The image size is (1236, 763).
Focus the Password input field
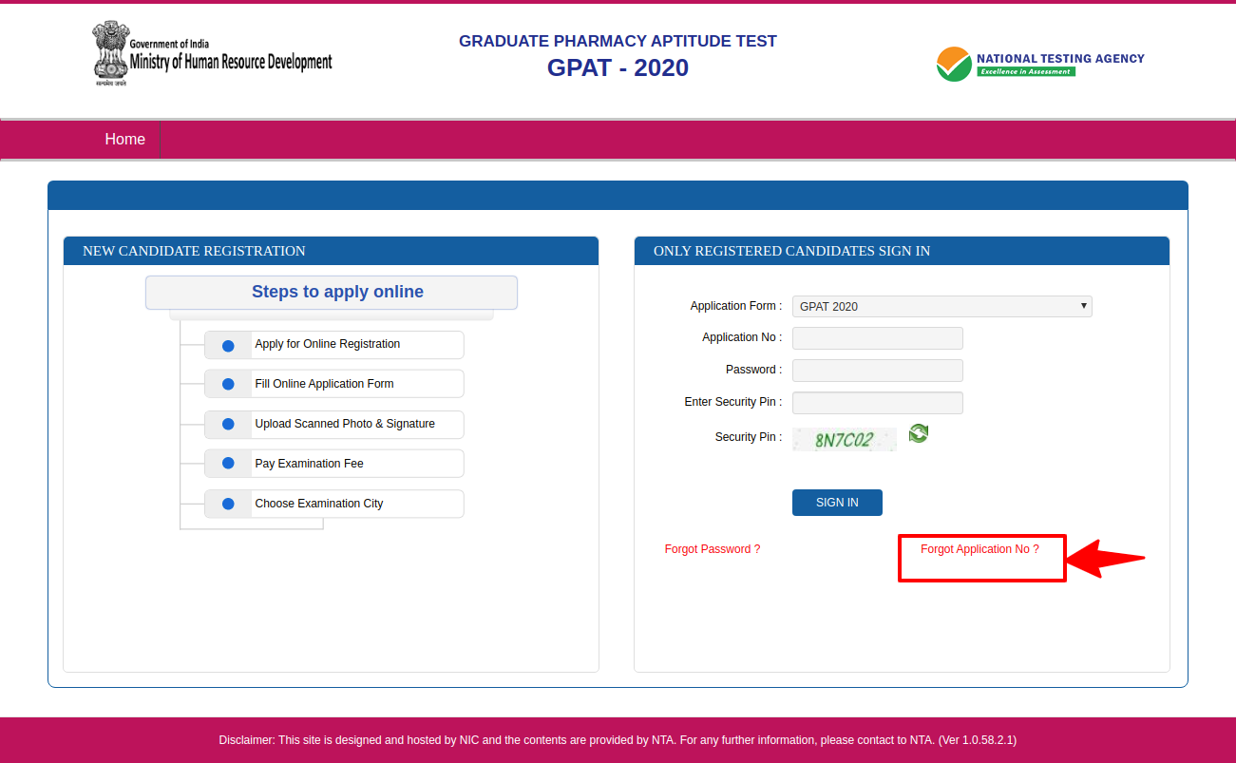coord(878,371)
